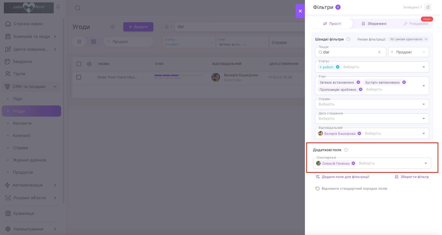Click the Додати button
442x235 pixels.
[138, 27]
